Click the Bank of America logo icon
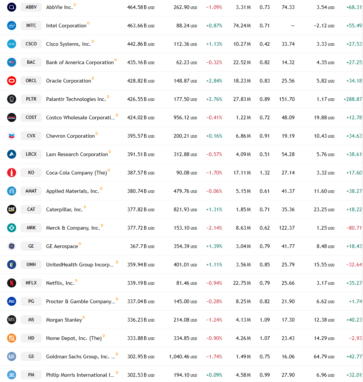Screen dimensions: 363x382 tap(12, 62)
